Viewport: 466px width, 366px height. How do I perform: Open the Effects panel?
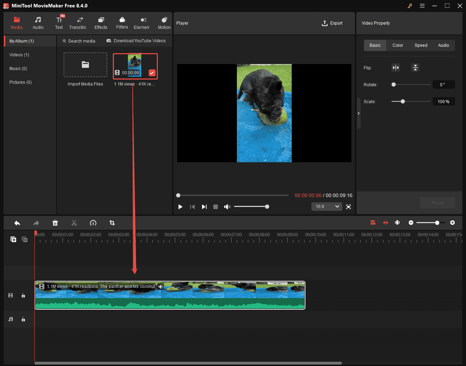[x=101, y=22]
